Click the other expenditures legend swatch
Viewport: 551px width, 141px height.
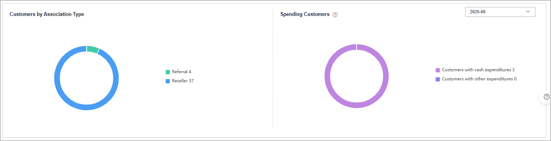(438, 79)
